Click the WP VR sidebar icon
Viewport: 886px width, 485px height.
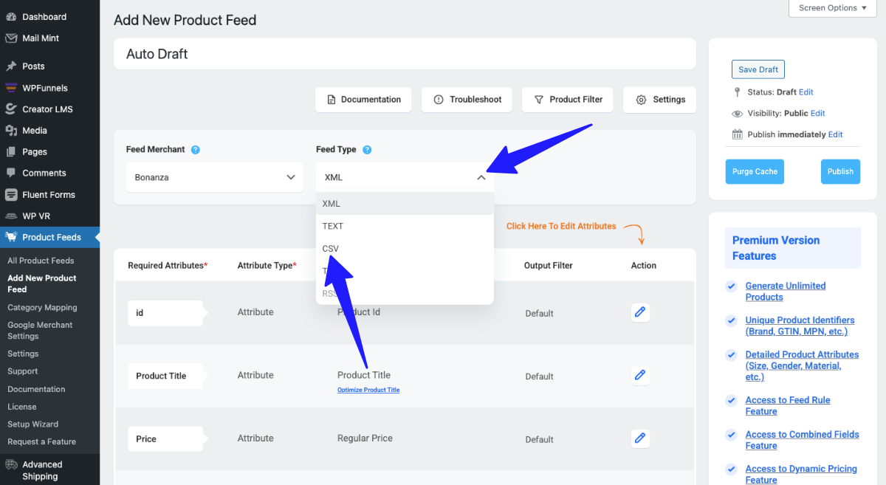(11, 216)
